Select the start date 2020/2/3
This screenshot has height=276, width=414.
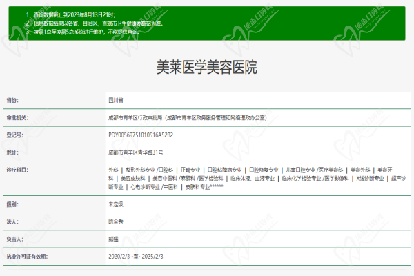point(119,257)
